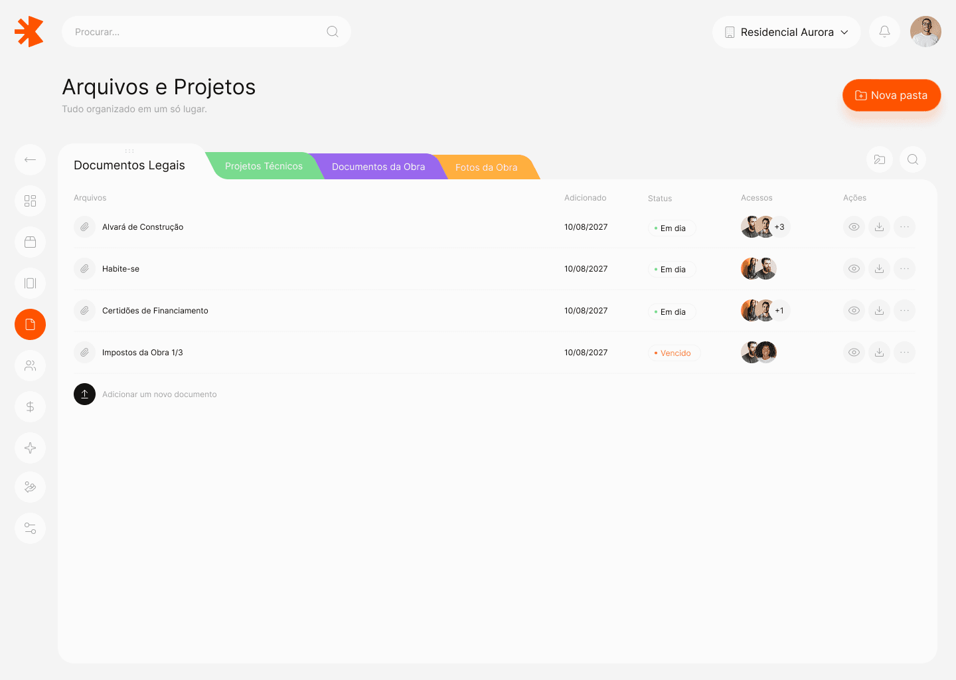The height and width of the screenshot is (680, 956).
Task: Open the sliders settings sidebar icon
Action: (x=30, y=528)
